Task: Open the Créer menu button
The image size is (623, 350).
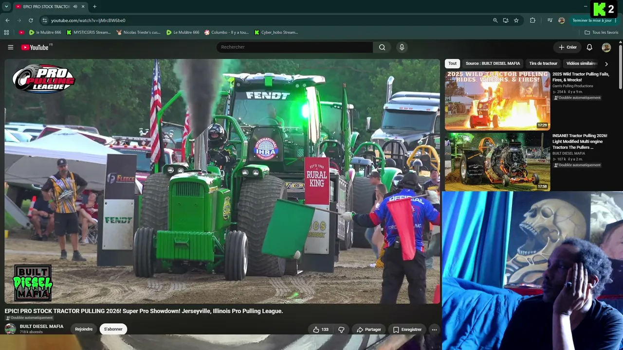Action: 568,47
